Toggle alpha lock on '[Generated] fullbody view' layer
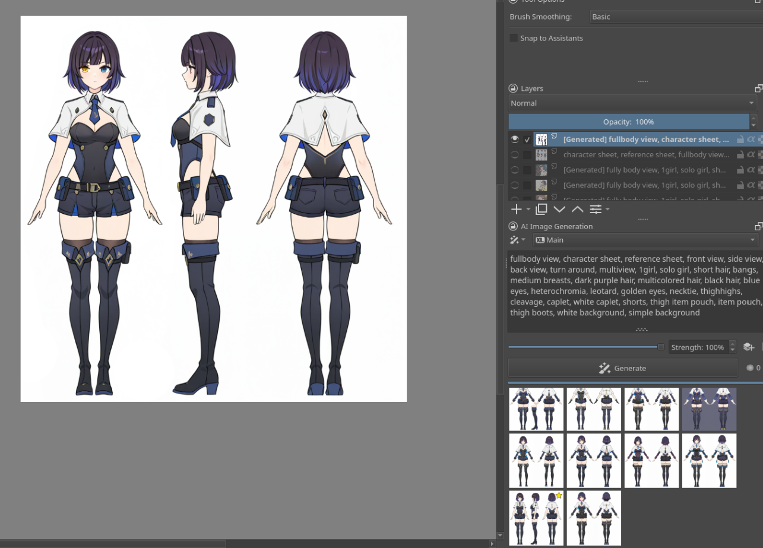This screenshot has height=548, width=763. (x=751, y=140)
